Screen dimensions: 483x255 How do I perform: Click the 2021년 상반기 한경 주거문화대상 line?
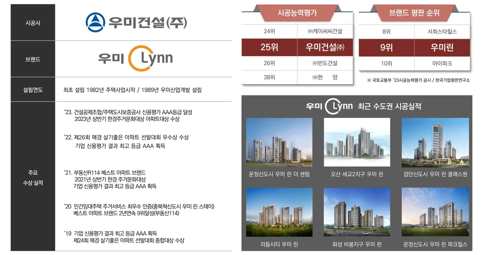pyautogui.click(x=110, y=179)
